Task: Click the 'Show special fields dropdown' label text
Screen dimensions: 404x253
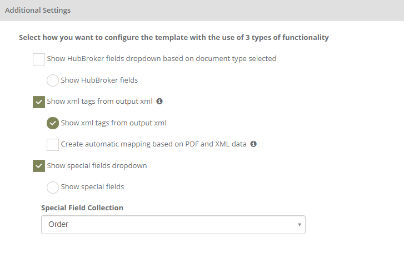Action: pyautogui.click(x=97, y=165)
